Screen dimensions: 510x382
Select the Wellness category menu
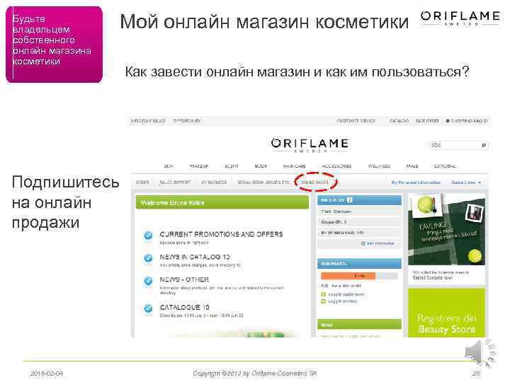[379, 166]
